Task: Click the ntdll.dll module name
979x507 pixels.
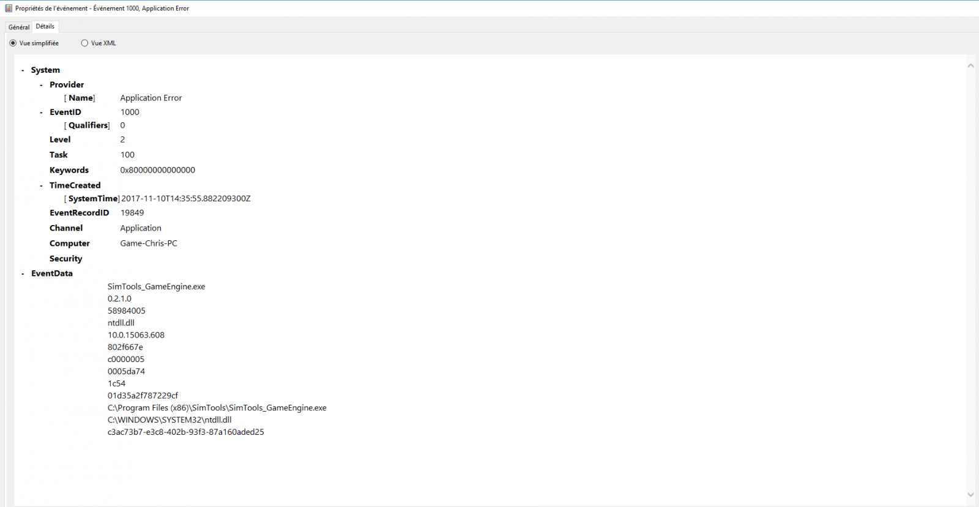Action: [121, 323]
